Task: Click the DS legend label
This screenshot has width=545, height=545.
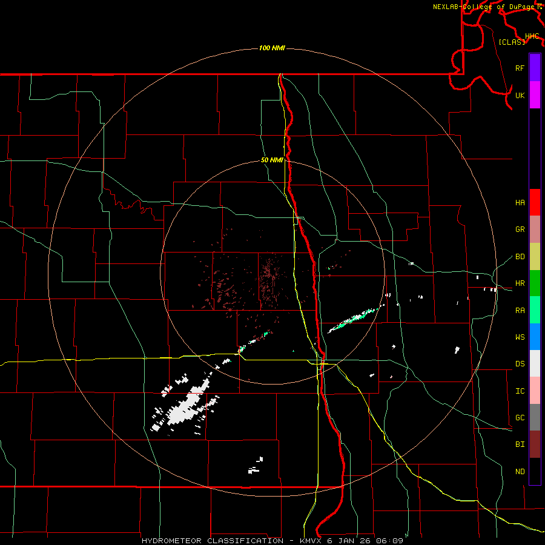Action: pos(520,364)
